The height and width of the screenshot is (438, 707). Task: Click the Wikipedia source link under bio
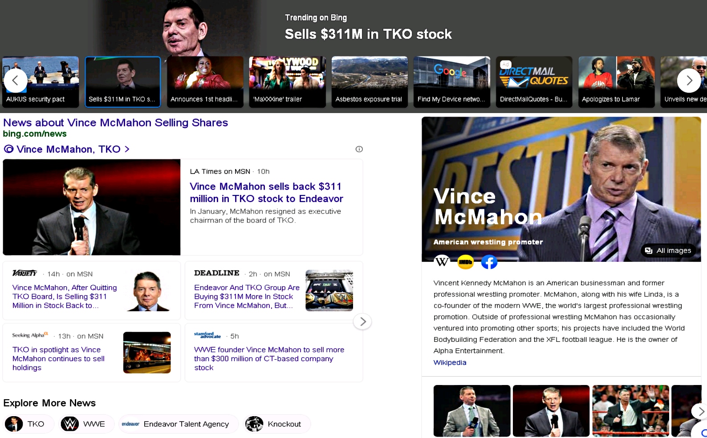tap(450, 362)
